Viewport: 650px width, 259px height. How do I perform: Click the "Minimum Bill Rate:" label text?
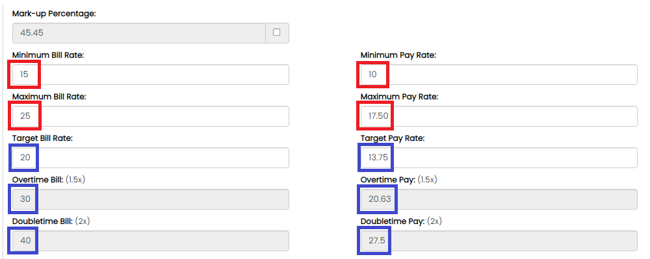coord(48,55)
